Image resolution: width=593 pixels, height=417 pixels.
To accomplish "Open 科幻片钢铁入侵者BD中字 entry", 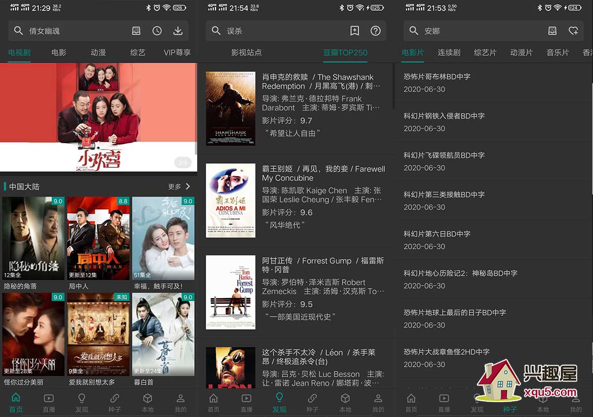I will (494, 122).
